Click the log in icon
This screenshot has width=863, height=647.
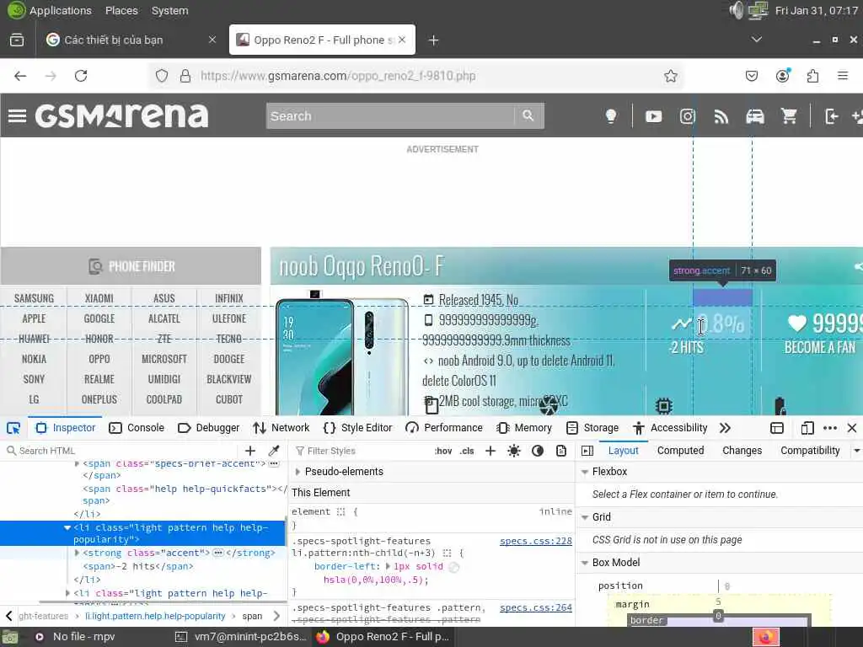tap(831, 116)
